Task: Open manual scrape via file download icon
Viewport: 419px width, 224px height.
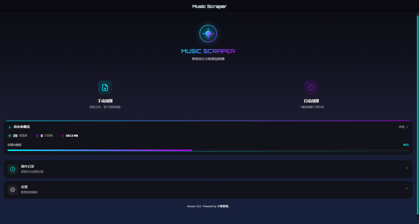Action: [x=105, y=88]
